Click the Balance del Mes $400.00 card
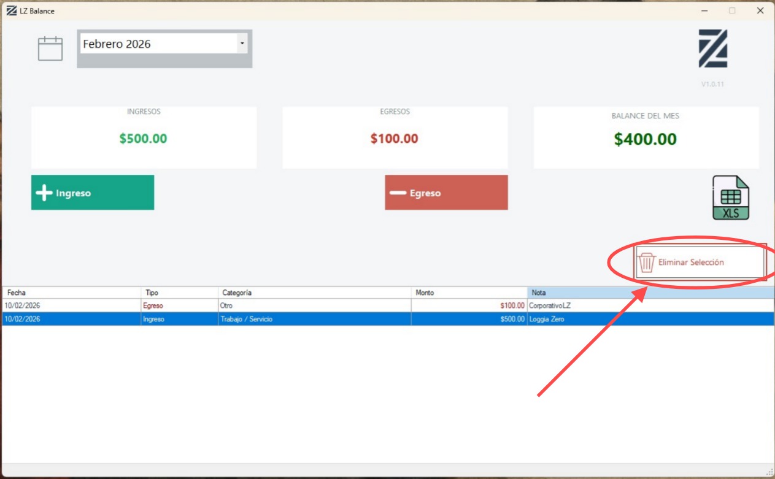The image size is (775, 479). point(646,138)
